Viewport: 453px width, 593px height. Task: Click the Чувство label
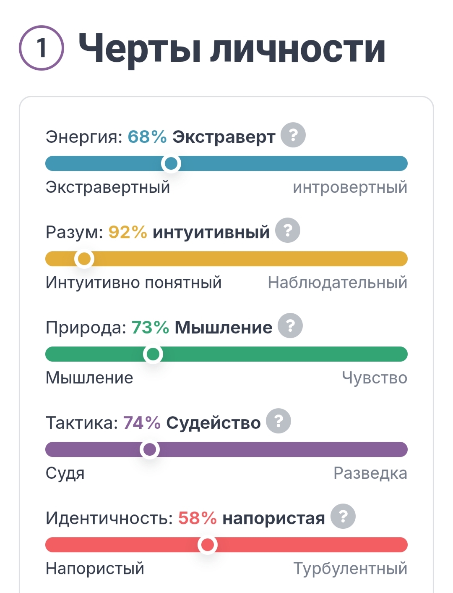coord(374,378)
